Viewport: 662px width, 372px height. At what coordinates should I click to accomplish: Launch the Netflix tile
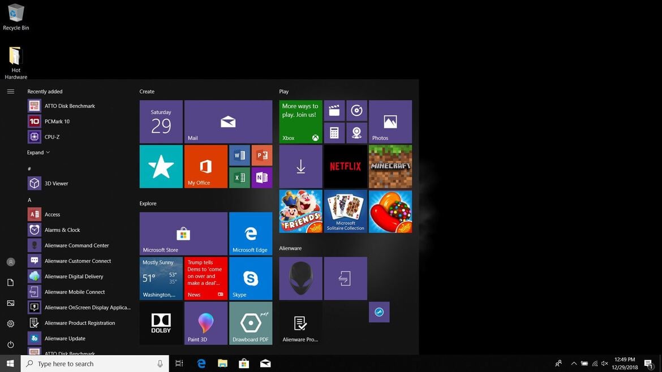(345, 166)
